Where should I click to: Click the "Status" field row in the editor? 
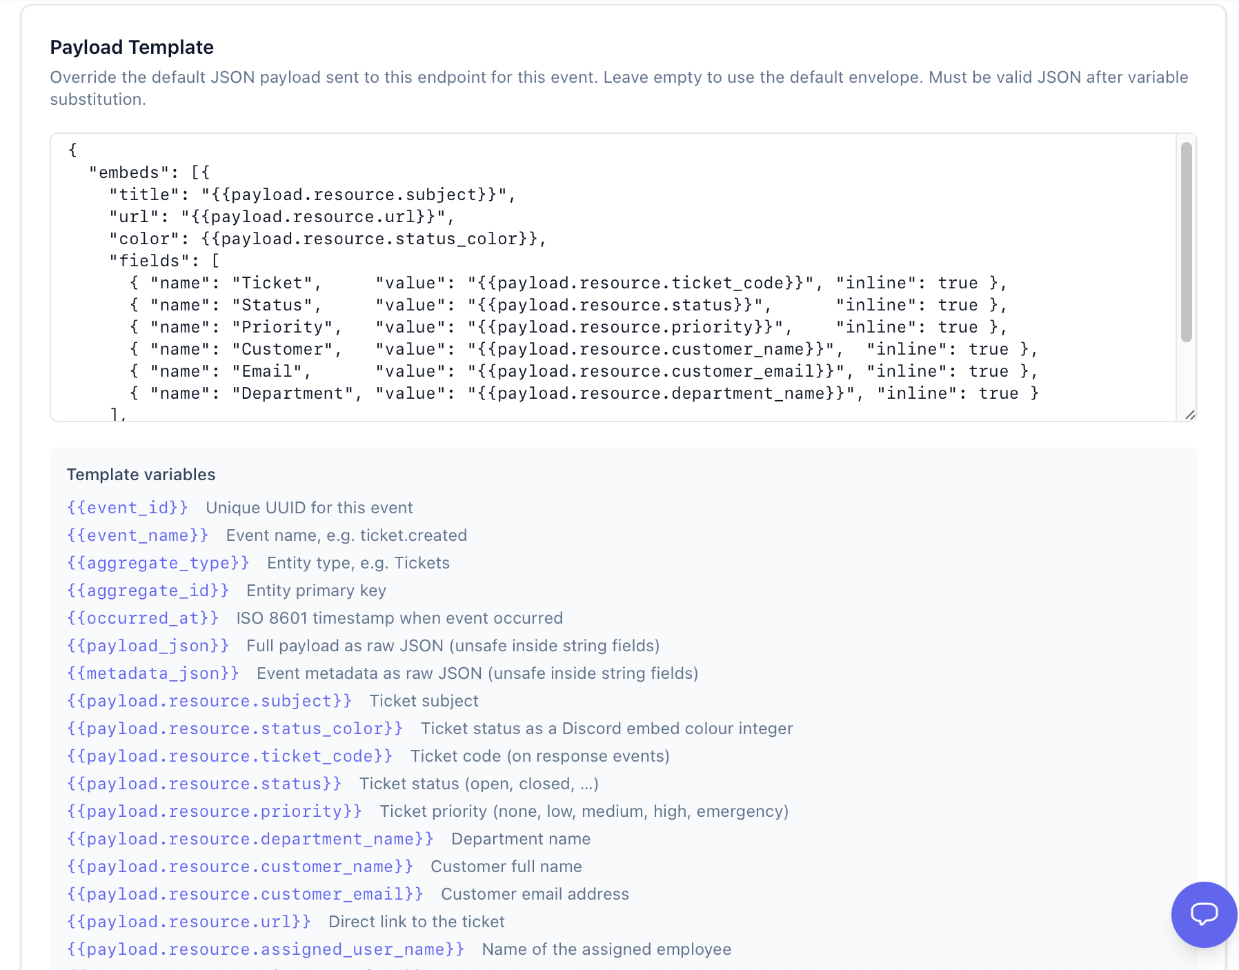(568, 305)
